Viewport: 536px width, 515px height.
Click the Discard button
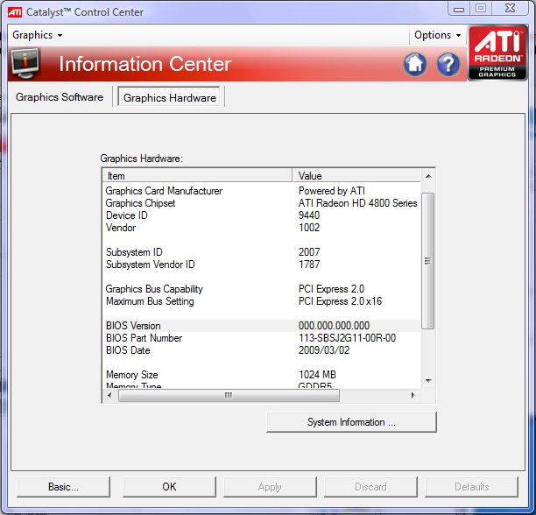point(370,487)
